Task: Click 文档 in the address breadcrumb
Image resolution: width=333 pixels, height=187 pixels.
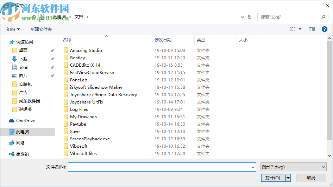Action: pos(79,17)
